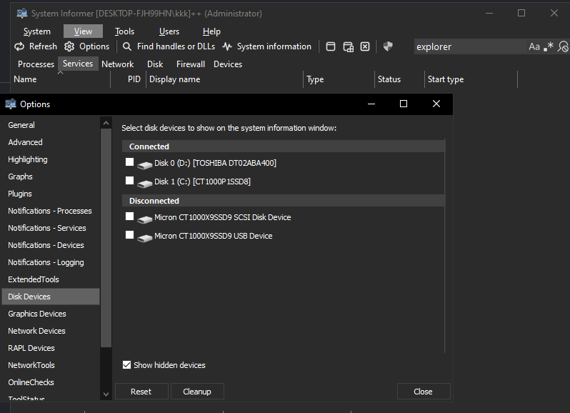The height and width of the screenshot is (413, 570).
Task: Switch to the Network tab
Action: click(x=117, y=64)
